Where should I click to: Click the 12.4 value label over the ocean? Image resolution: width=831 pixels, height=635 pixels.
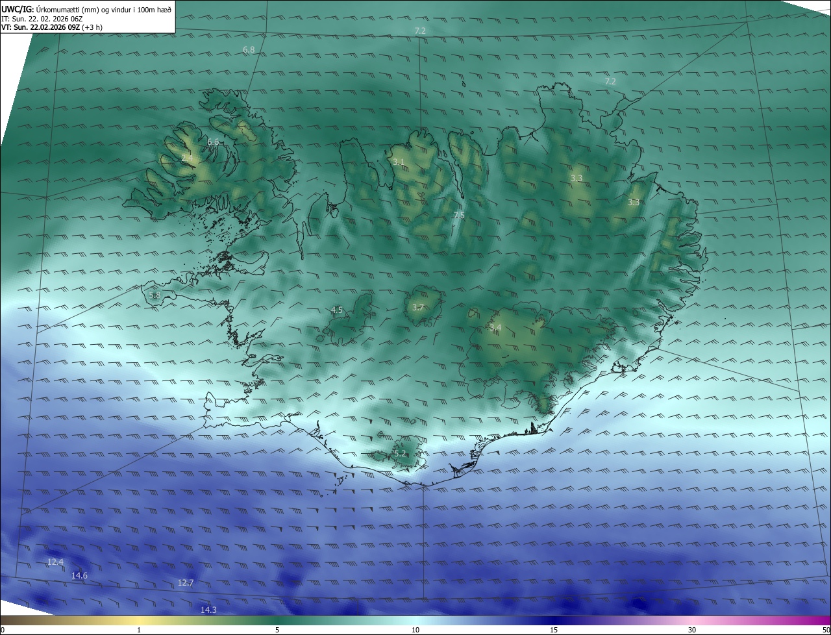(55, 562)
